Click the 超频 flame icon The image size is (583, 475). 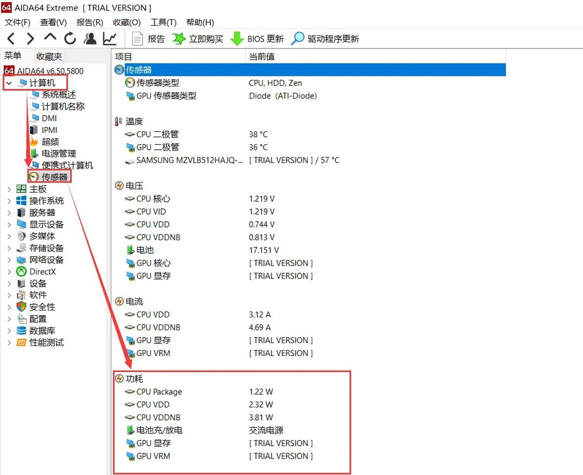(x=34, y=141)
